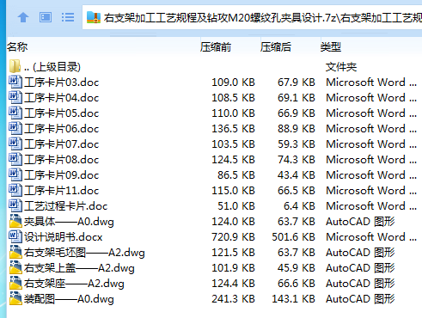Image resolution: width=422 pixels, height=318 pixels.
Task: Sort the file list by the 名称 column header
Action: pos(17,46)
